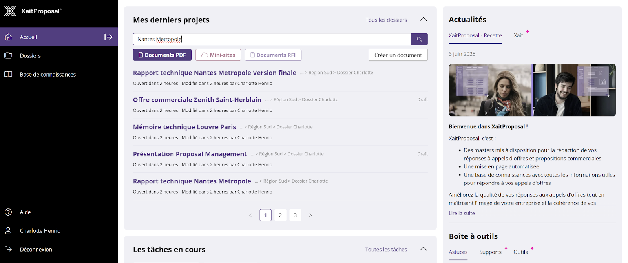This screenshot has width=628, height=263.
Task: Click the Créer un document button
Action: [x=398, y=55]
